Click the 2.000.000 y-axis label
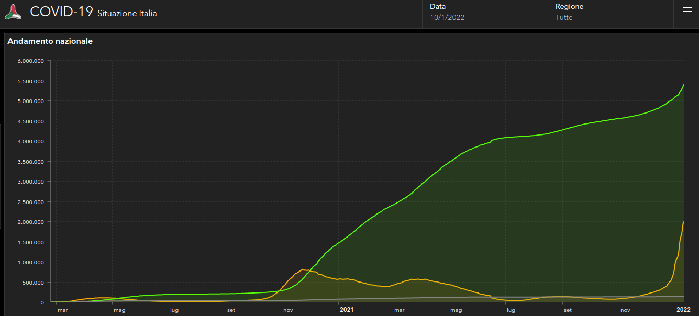The width and height of the screenshot is (699, 316). click(x=30, y=222)
